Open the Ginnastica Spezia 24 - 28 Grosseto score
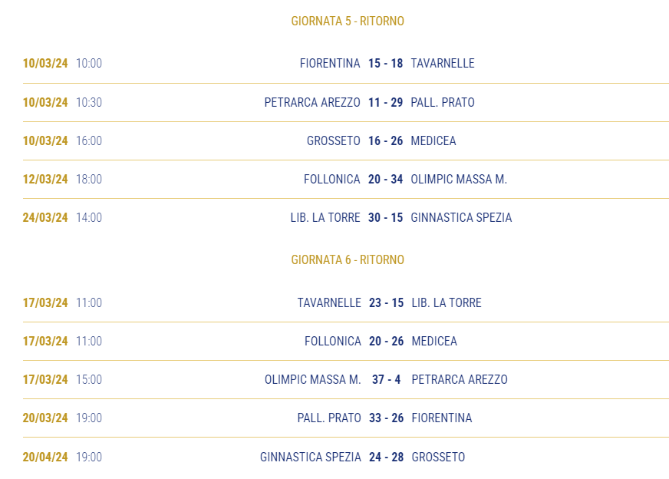669x479 pixels. tap(386, 458)
